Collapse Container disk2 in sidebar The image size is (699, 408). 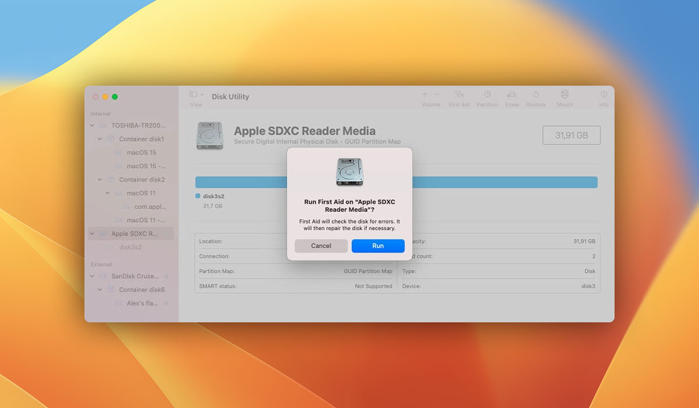(x=100, y=180)
